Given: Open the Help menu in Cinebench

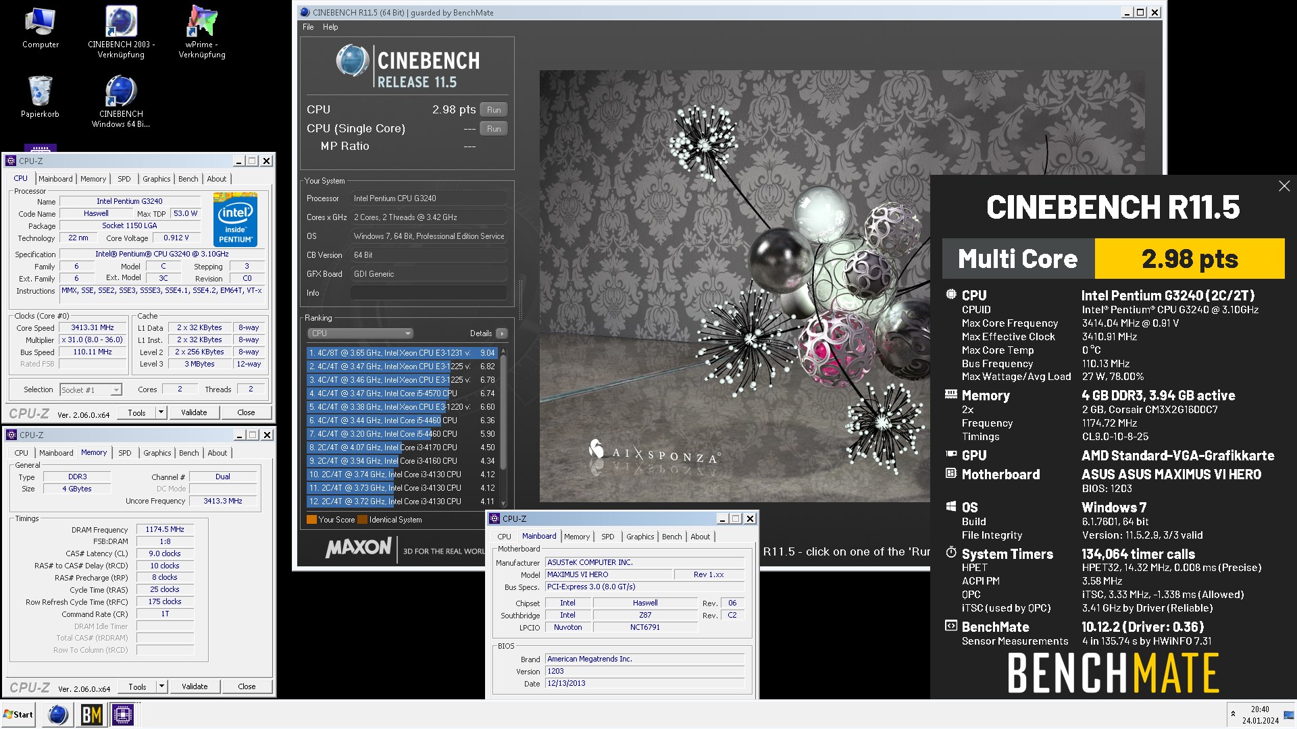Looking at the screenshot, I should [x=330, y=27].
